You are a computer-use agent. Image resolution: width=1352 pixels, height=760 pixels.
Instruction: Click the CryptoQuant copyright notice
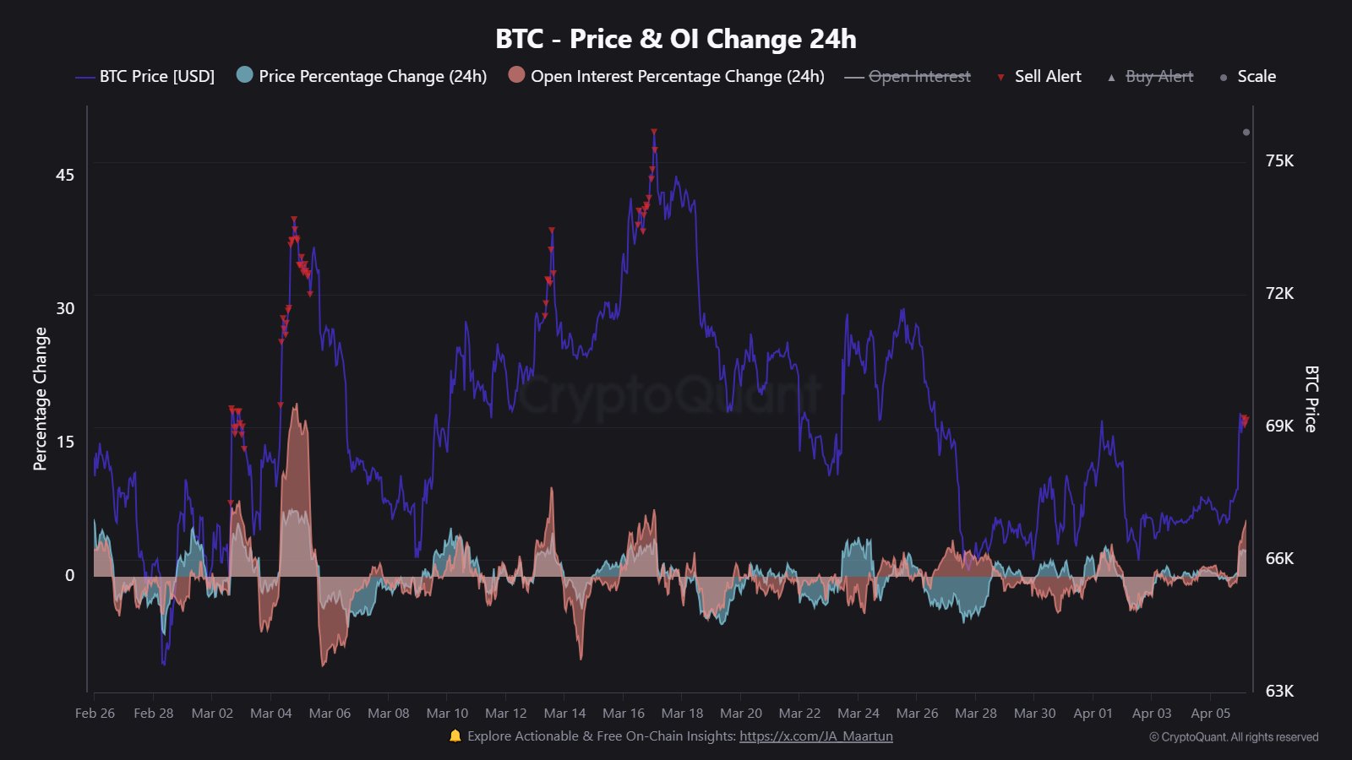point(1233,736)
